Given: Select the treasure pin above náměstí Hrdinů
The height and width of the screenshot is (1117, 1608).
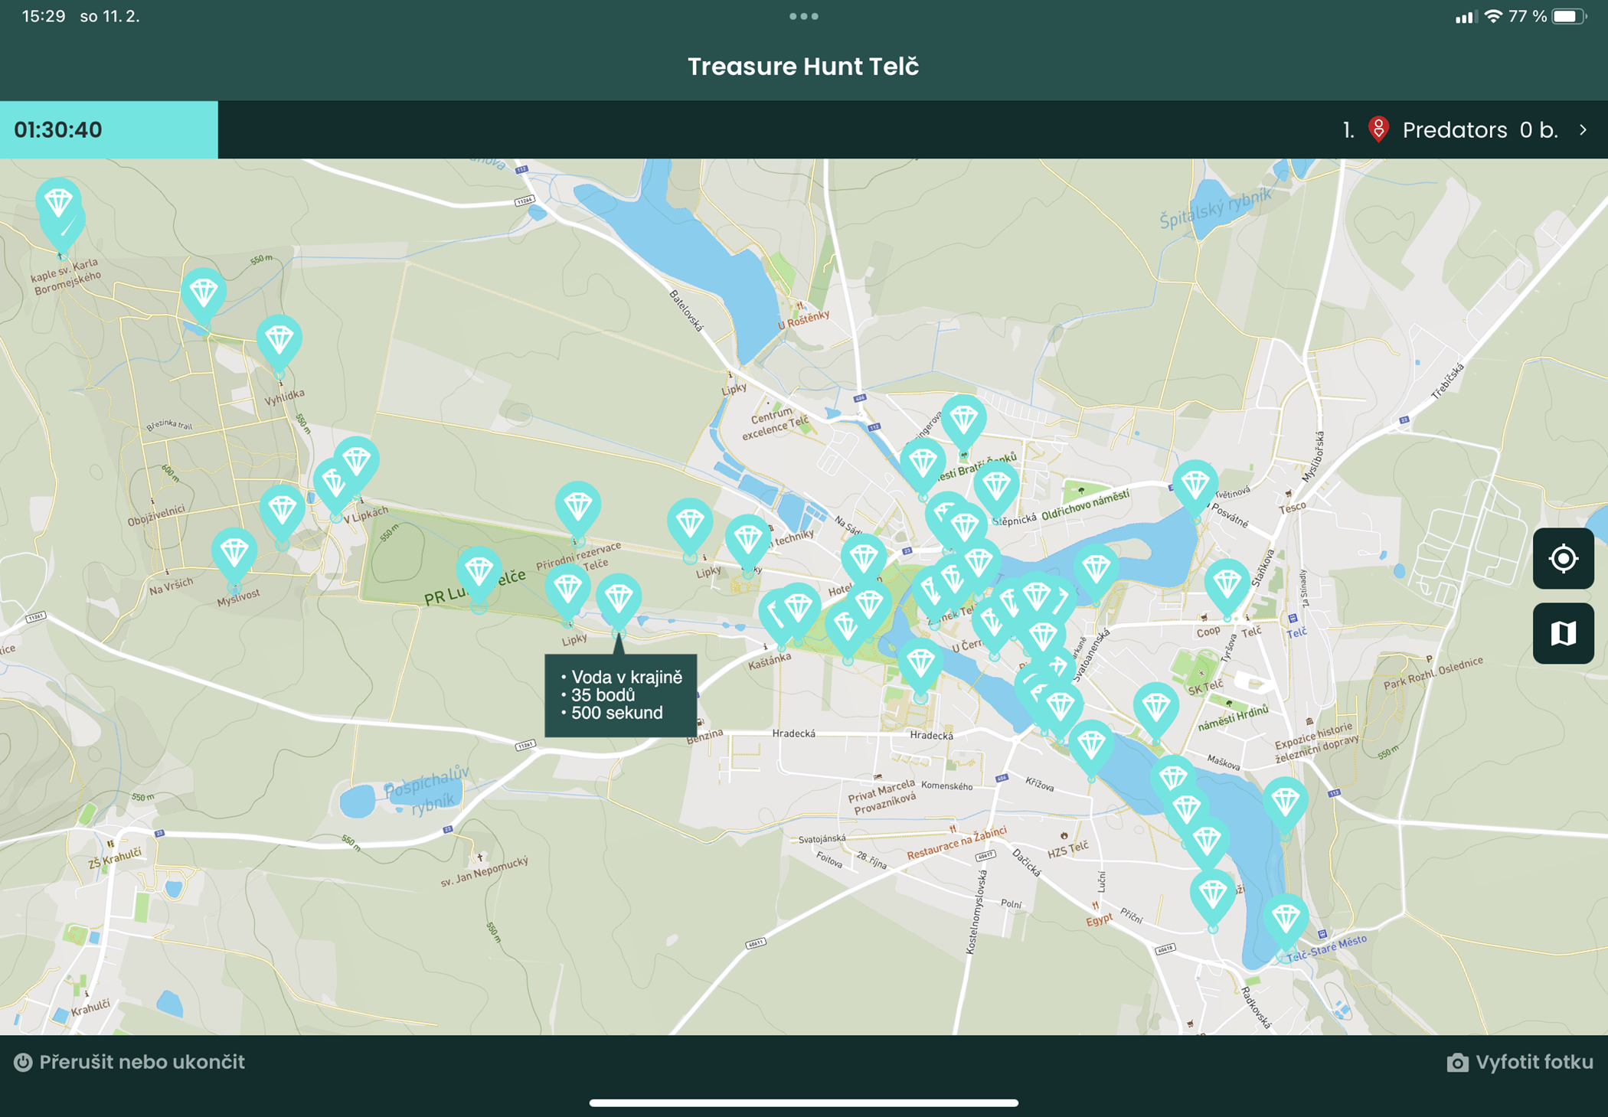Looking at the screenshot, I should 1155,710.
